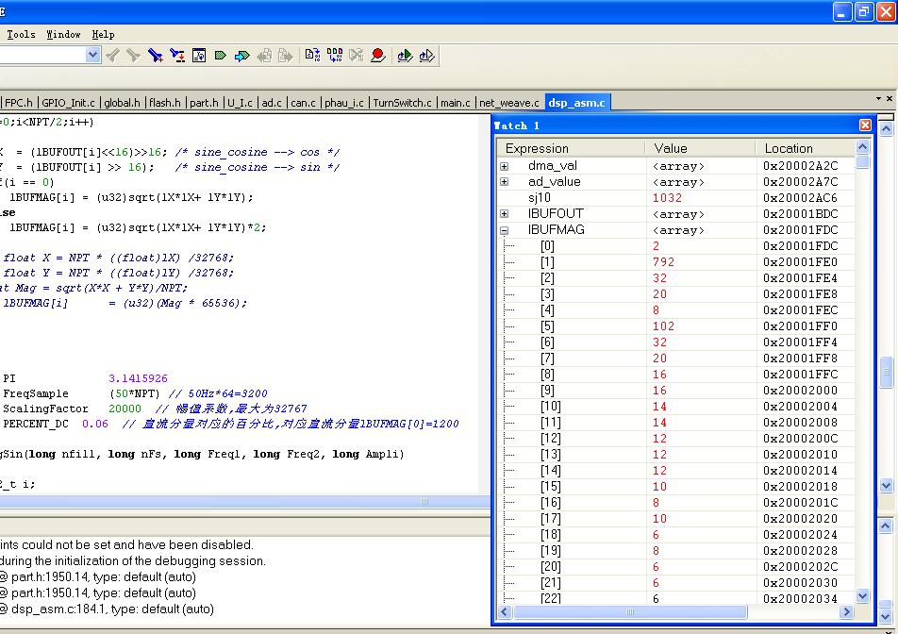Click the ScalingFactor value 20000 in code

125,409
